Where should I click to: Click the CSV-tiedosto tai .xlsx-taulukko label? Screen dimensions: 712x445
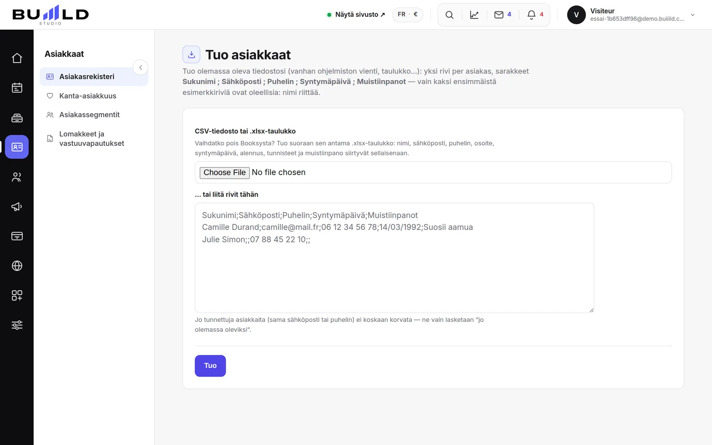(x=245, y=131)
